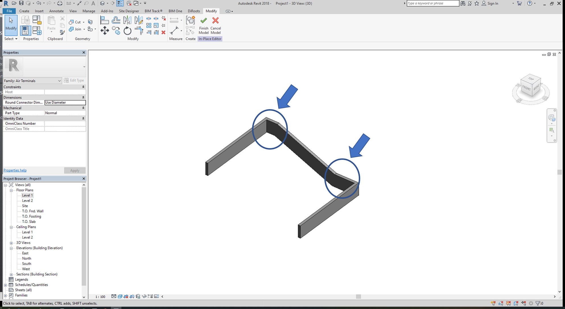Activate the Trim/Extend to Corner tool

pos(139,30)
